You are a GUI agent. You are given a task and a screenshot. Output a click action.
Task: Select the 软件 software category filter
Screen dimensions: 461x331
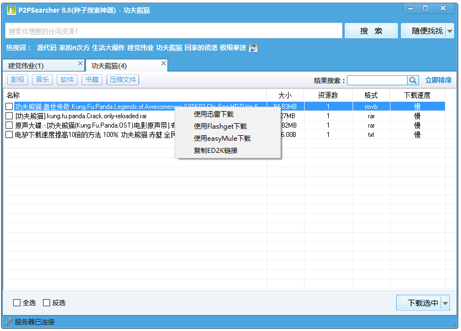(x=67, y=80)
